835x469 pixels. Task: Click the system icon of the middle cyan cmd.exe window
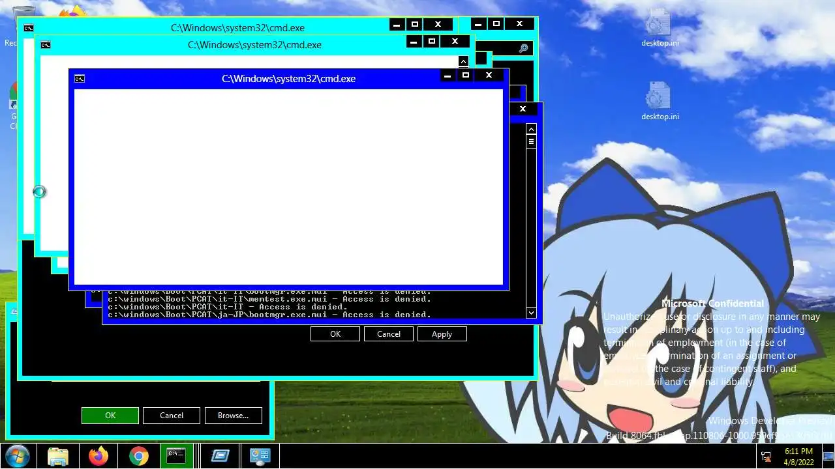point(46,45)
